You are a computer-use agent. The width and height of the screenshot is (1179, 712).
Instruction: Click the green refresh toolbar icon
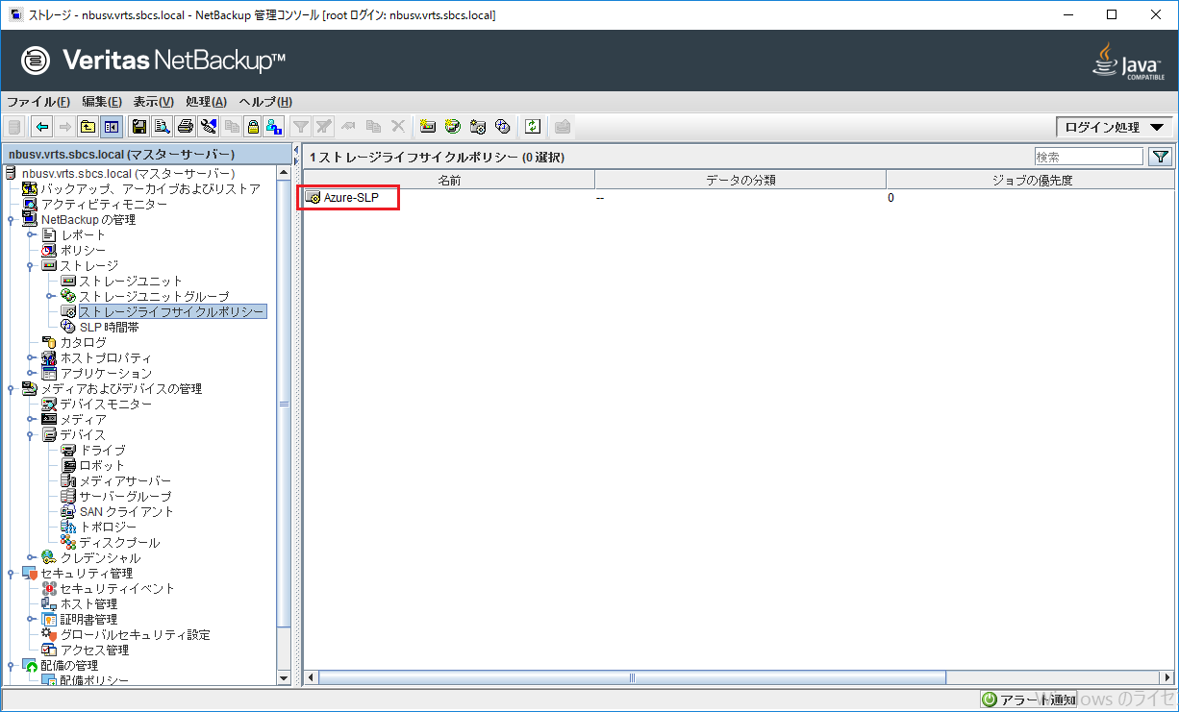533,126
